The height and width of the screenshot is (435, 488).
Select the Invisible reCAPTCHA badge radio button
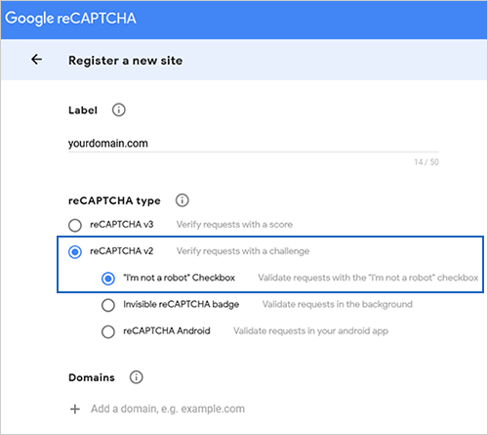pos(108,305)
